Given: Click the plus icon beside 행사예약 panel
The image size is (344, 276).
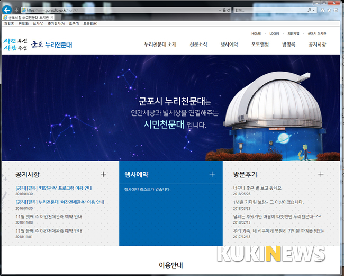Looking at the screenshot, I should pyautogui.click(x=212, y=174).
